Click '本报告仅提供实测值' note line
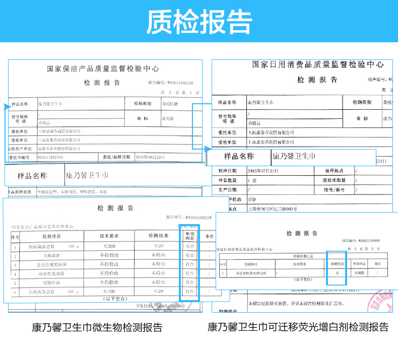The image size is (398, 353). [296, 304]
